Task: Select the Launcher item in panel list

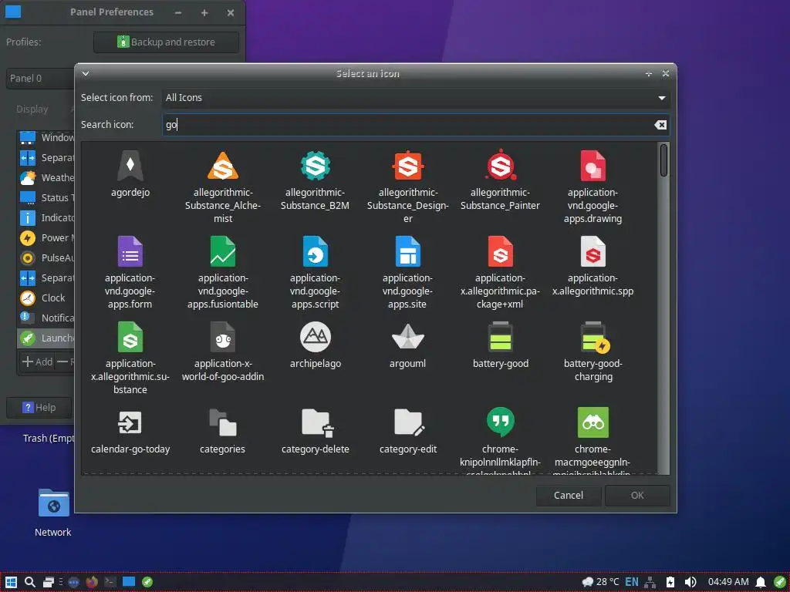Action: click(46, 338)
